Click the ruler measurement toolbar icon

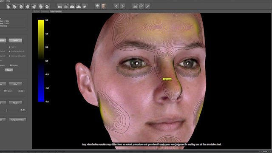tap(60, 6)
